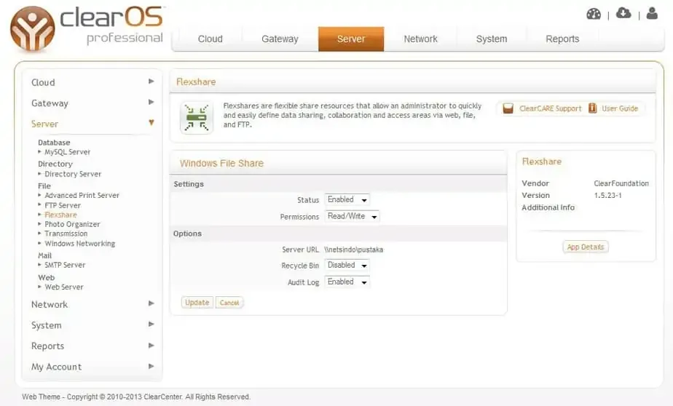673x406 pixels.
Task: Open the Audit Log dropdown
Action: point(347,282)
